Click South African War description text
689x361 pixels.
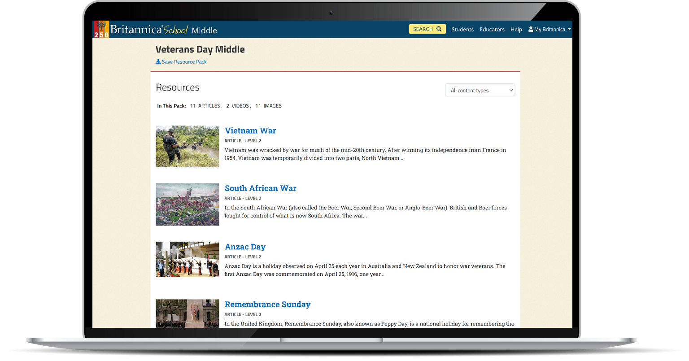(x=366, y=212)
